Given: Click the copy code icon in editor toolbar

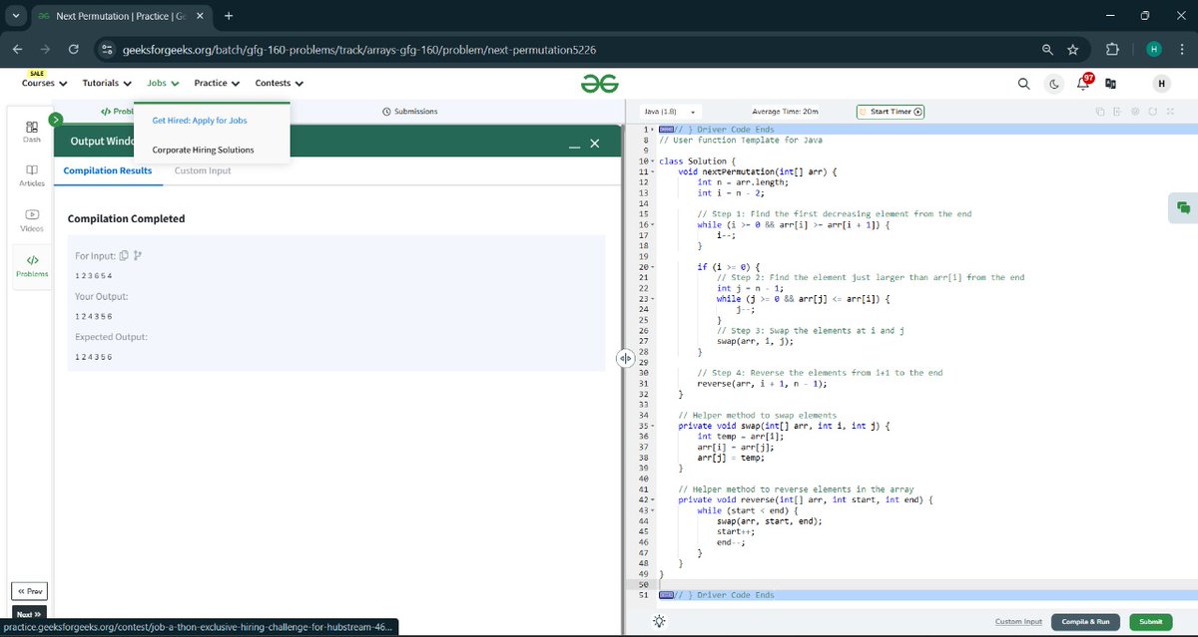Looking at the screenshot, I should tap(1100, 112).
